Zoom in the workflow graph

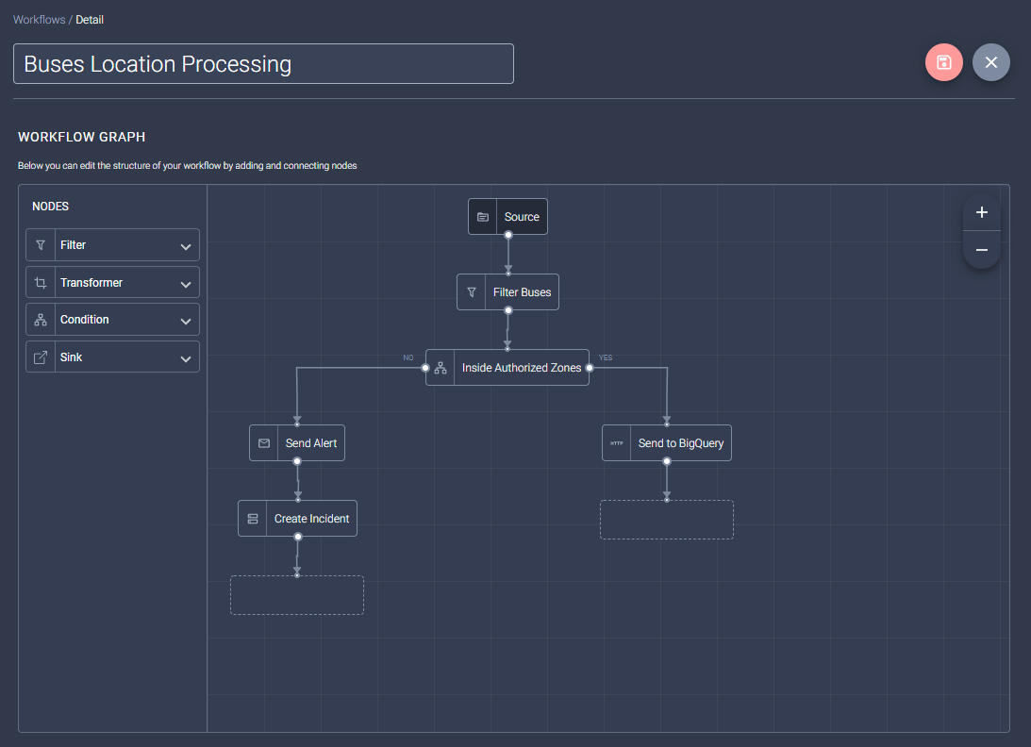point(981,212)
